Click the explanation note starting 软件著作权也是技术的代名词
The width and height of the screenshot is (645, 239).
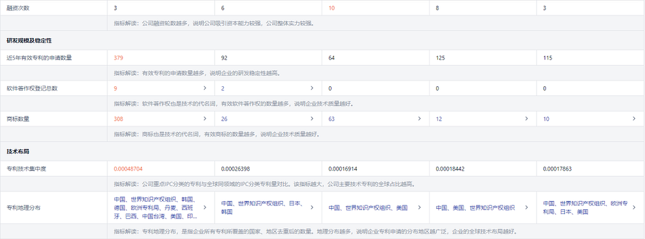[234, 104]
